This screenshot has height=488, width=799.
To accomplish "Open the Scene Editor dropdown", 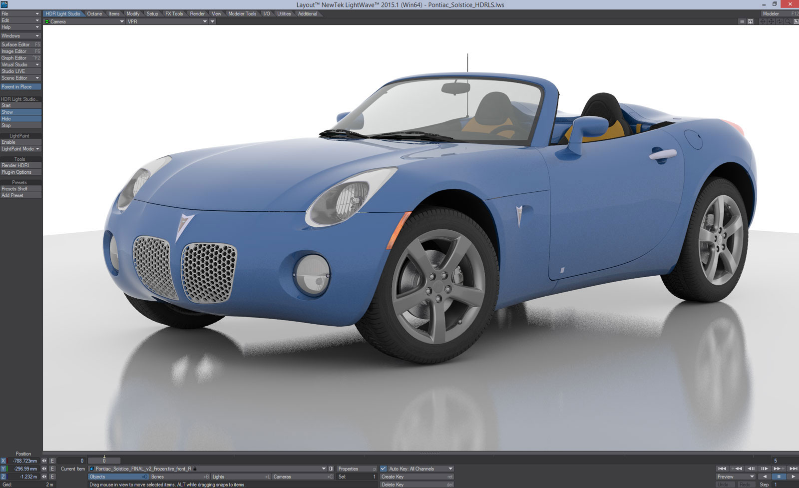I will coord(20,78).
